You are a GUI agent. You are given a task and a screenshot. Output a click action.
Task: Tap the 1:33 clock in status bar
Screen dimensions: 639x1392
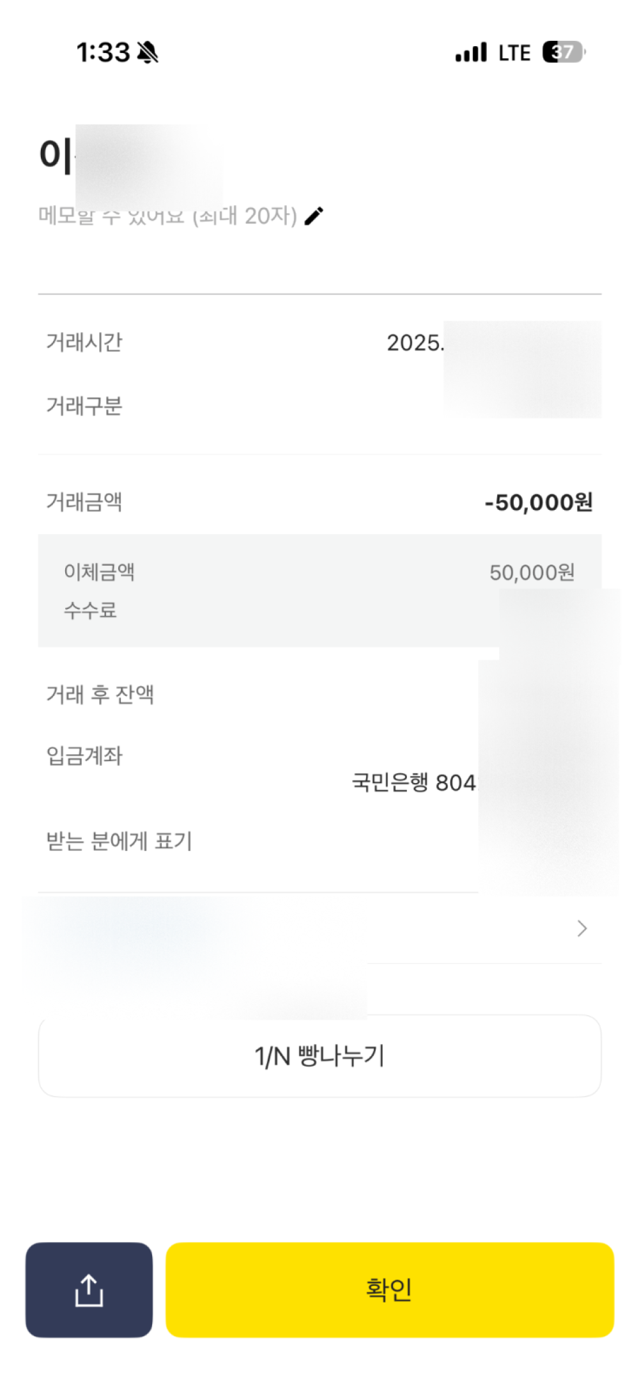[103, 52]
